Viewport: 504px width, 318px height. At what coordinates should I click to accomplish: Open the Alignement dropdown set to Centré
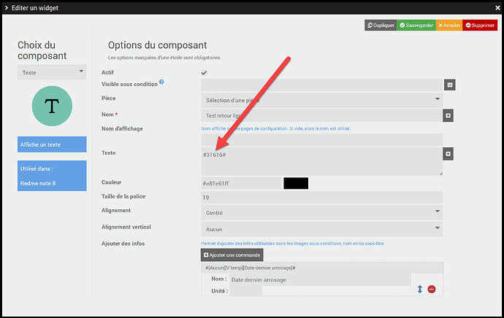coord(321,212)
